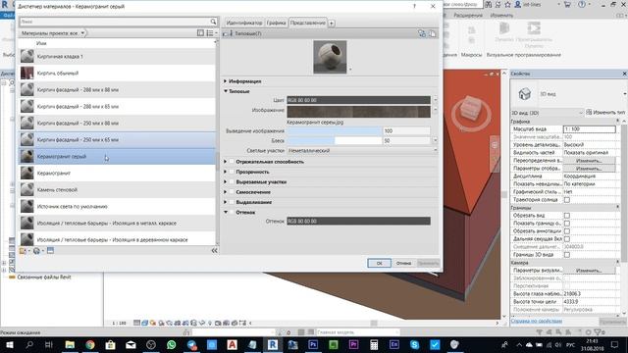Expand the Прозрачность section arrow
628x353 pixels.
[226, 172]
